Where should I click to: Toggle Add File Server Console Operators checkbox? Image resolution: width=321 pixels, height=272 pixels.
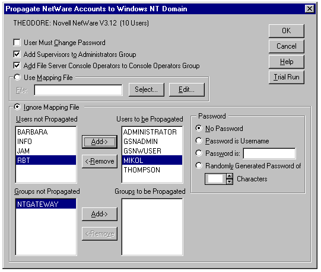pyautogui.click(x=17, y=66)
